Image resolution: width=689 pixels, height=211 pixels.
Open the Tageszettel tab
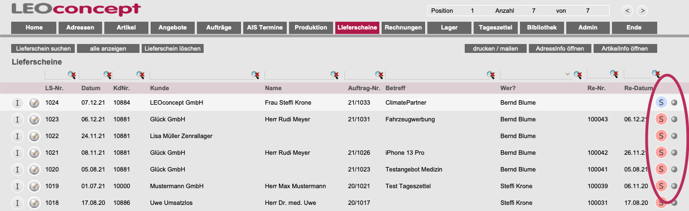[496, 27]
